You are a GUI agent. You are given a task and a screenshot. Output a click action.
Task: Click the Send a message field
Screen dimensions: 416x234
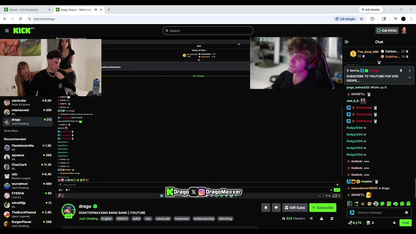click(x=379, y=213)
